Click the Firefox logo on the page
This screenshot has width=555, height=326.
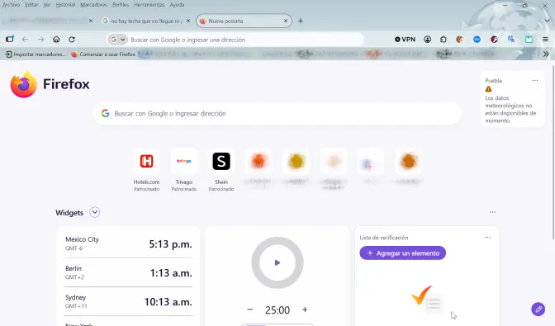click(x=23, y=84)
